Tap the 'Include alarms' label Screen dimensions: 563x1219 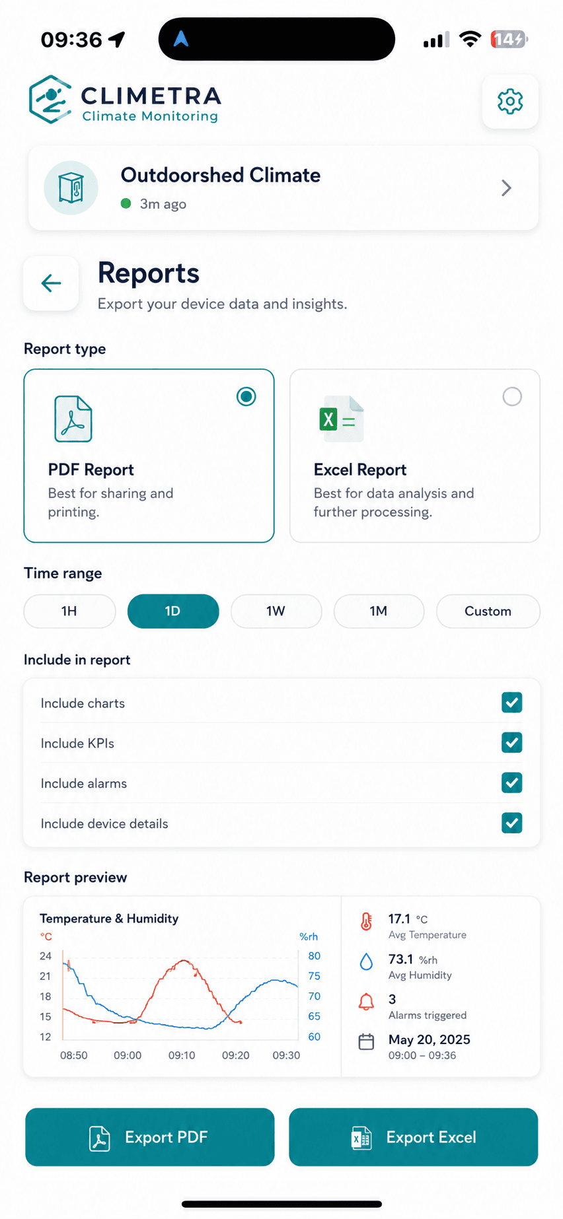click(84, 784)
